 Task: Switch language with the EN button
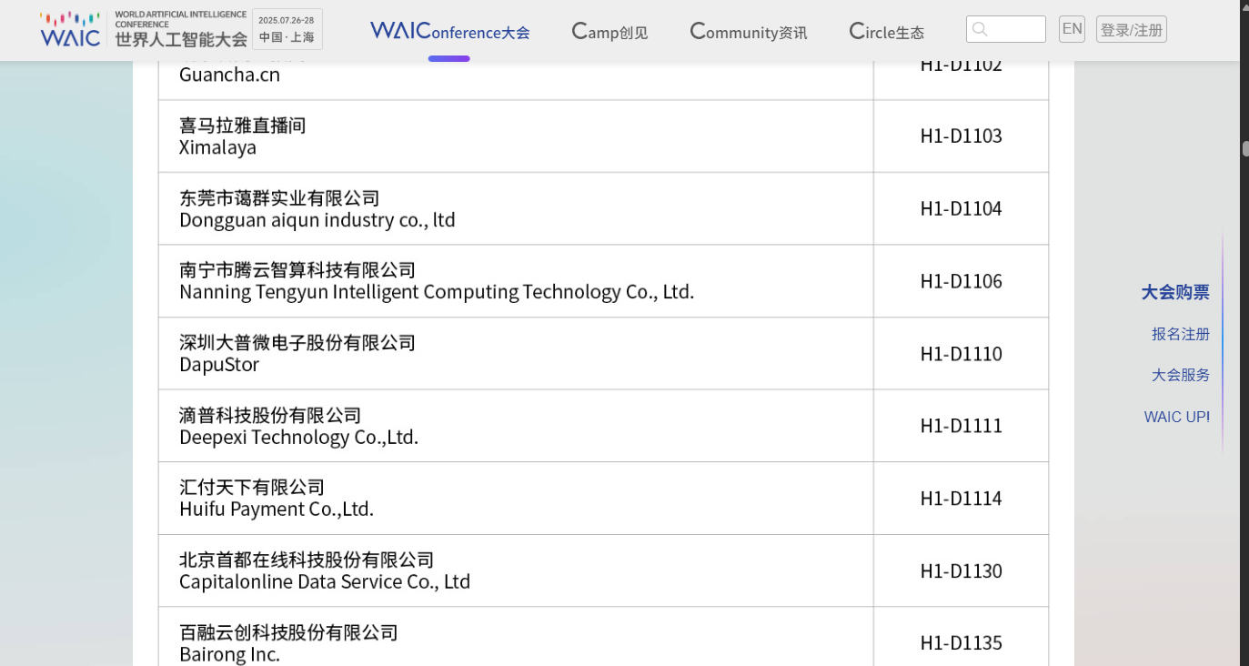click(x=1073, y=29)
